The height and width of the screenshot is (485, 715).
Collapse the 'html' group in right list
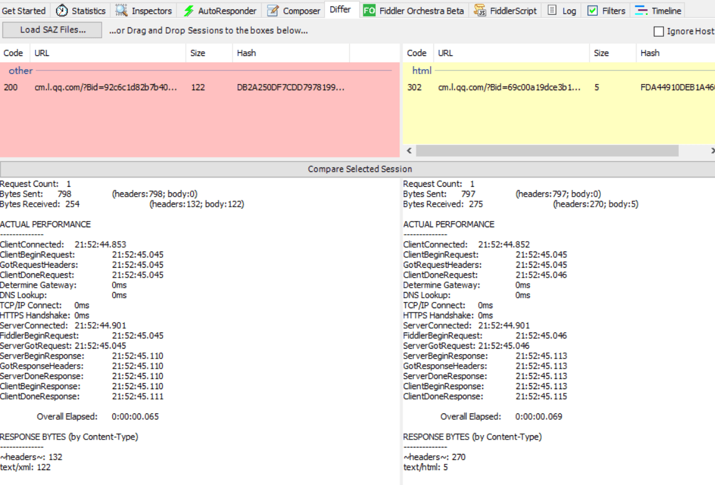point(422,70)
